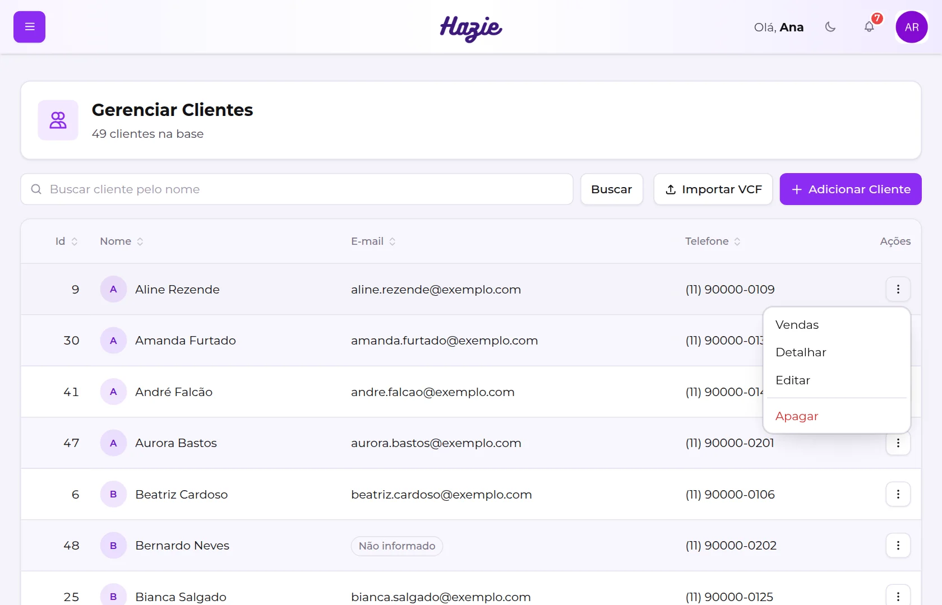This screenshot has width=942, height=605.
Task: Toggle dark mode with the moon icon
Action: 830,27
